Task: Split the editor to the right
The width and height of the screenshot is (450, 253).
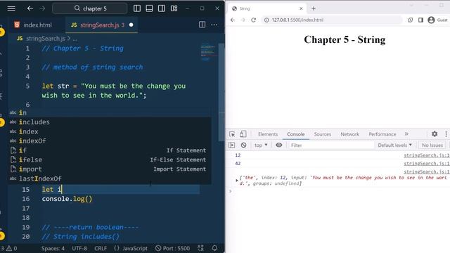Action: click(x=202, y=25)
